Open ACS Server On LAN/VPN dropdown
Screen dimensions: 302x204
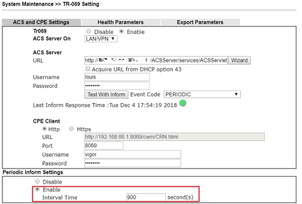101,39
